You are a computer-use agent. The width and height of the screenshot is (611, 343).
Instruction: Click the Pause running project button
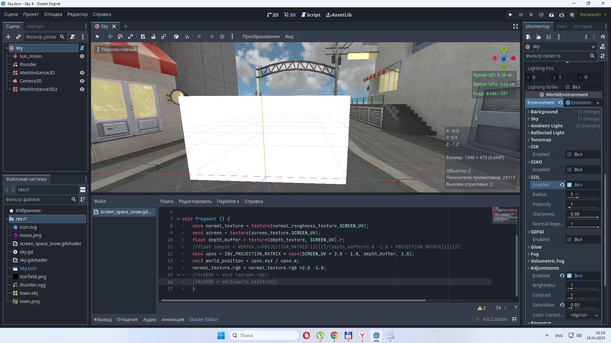[521, 15]
